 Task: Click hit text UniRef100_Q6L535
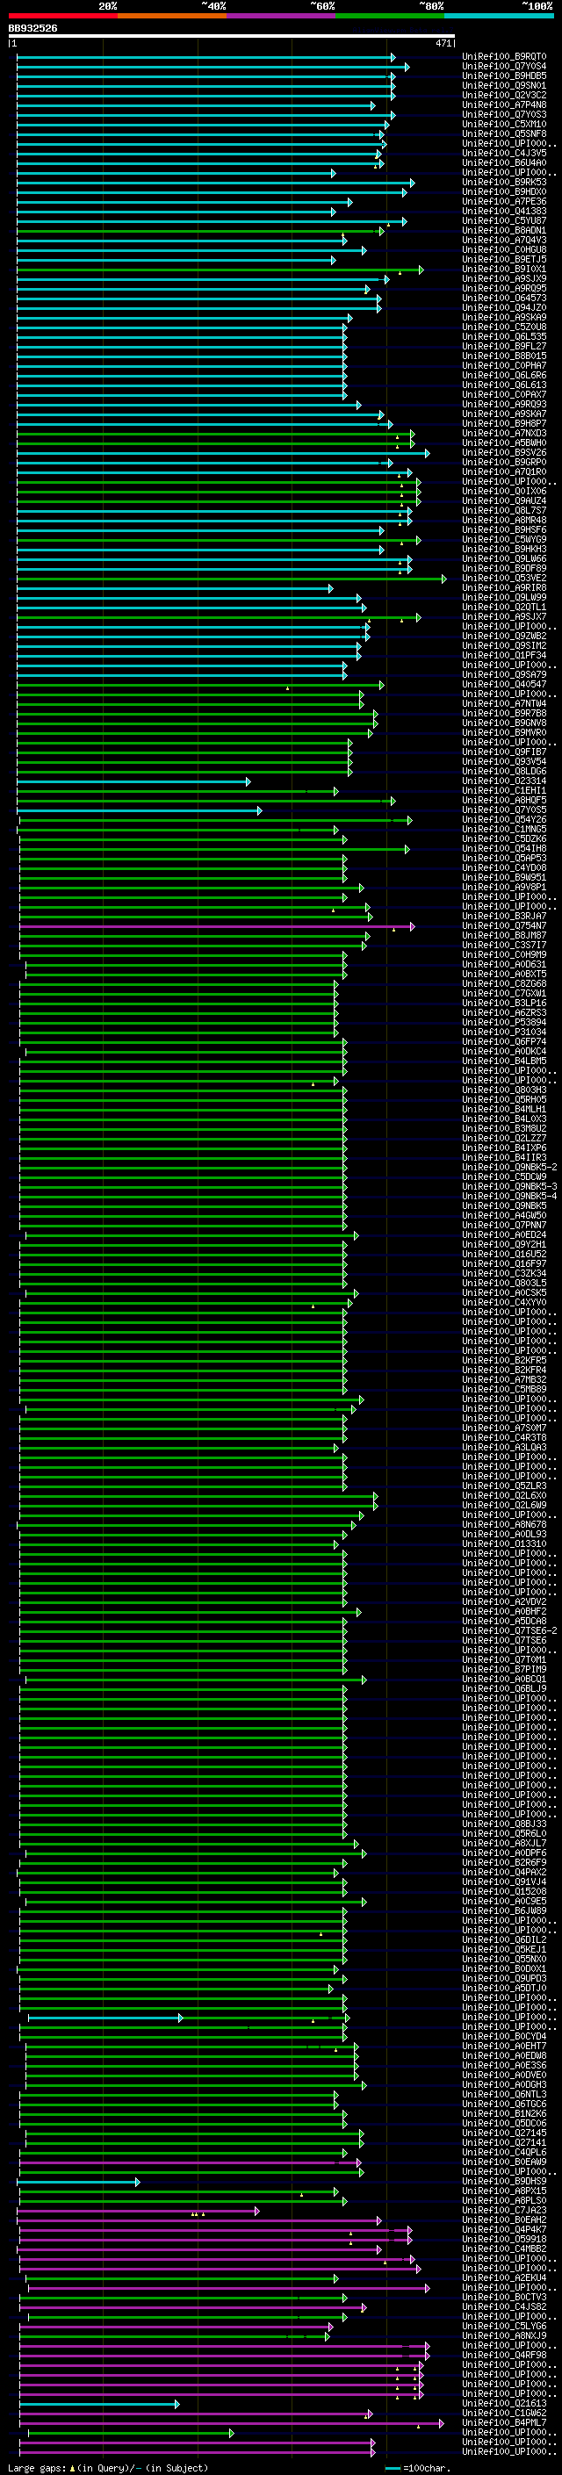click(504, 336)
